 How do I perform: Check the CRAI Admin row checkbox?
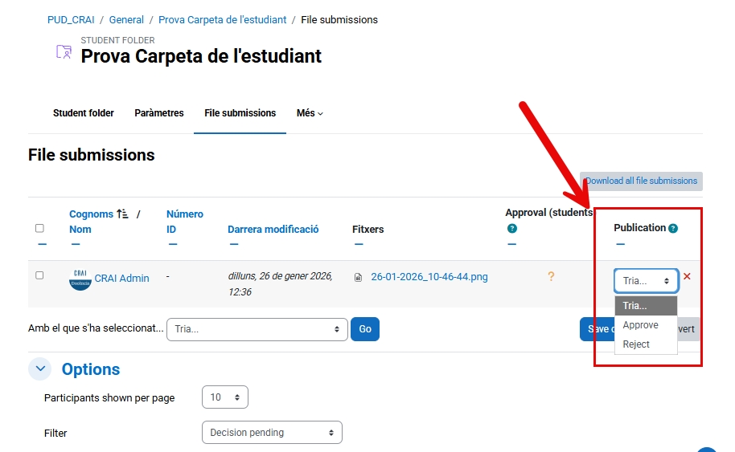click(x=39, y=275)
